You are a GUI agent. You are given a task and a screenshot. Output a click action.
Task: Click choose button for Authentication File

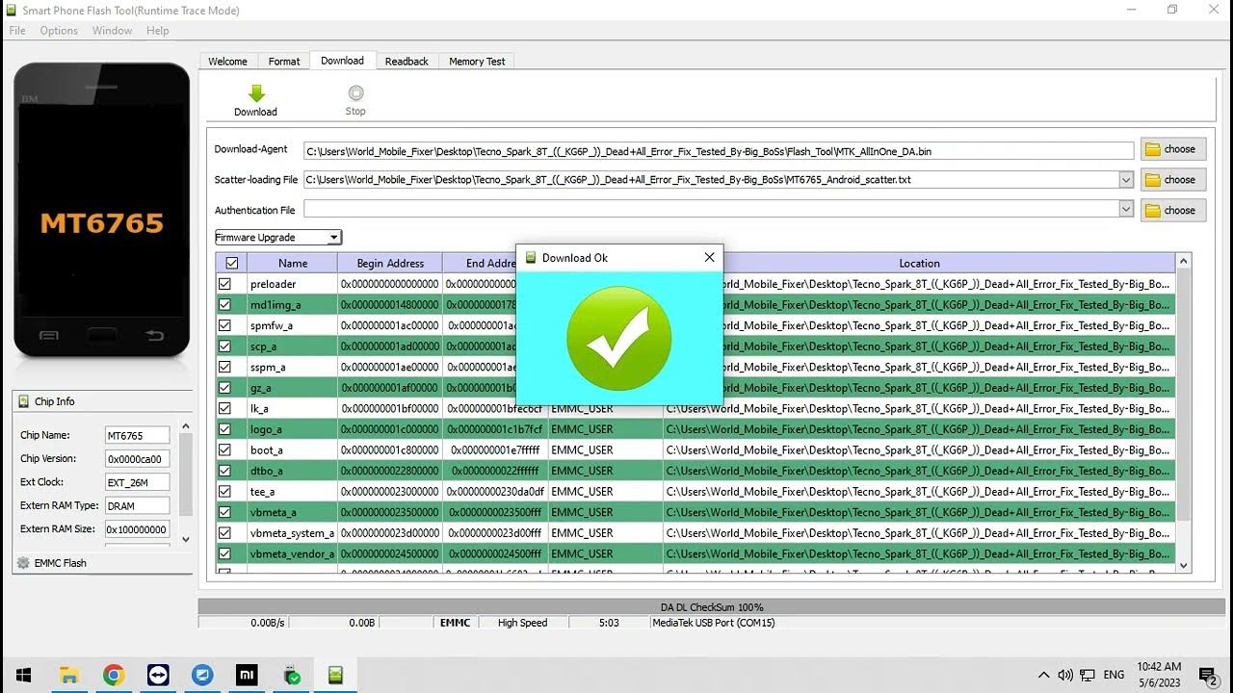click(x=1173, y=210)
